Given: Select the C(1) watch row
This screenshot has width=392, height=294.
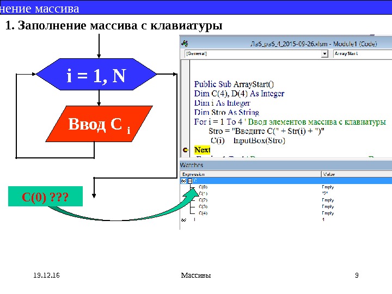Looking at the screenshot, I should click(x=286, y=193).
